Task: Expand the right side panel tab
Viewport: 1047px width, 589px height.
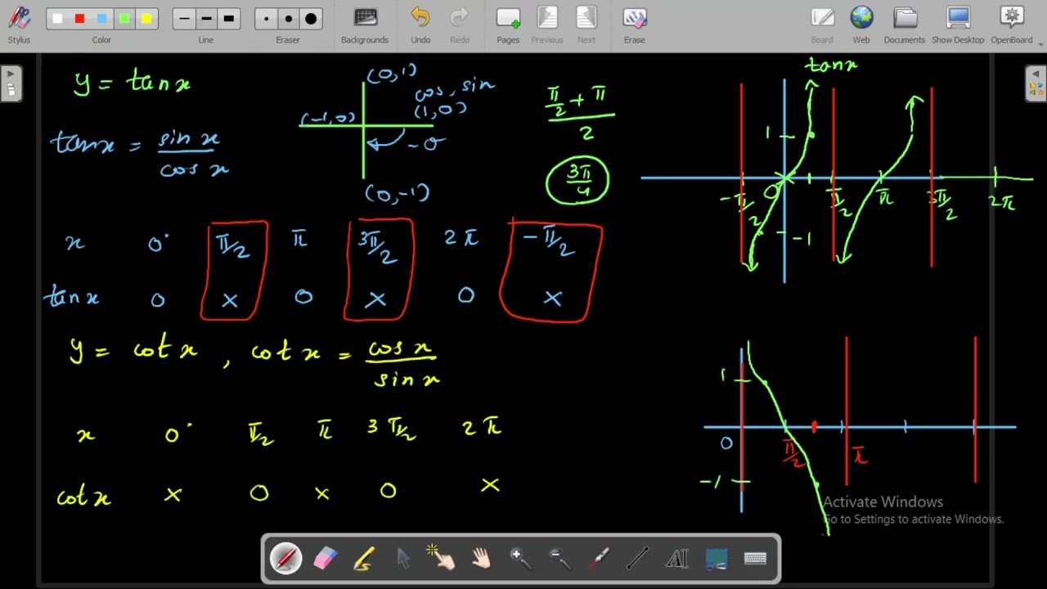Action: [1036, 83]
